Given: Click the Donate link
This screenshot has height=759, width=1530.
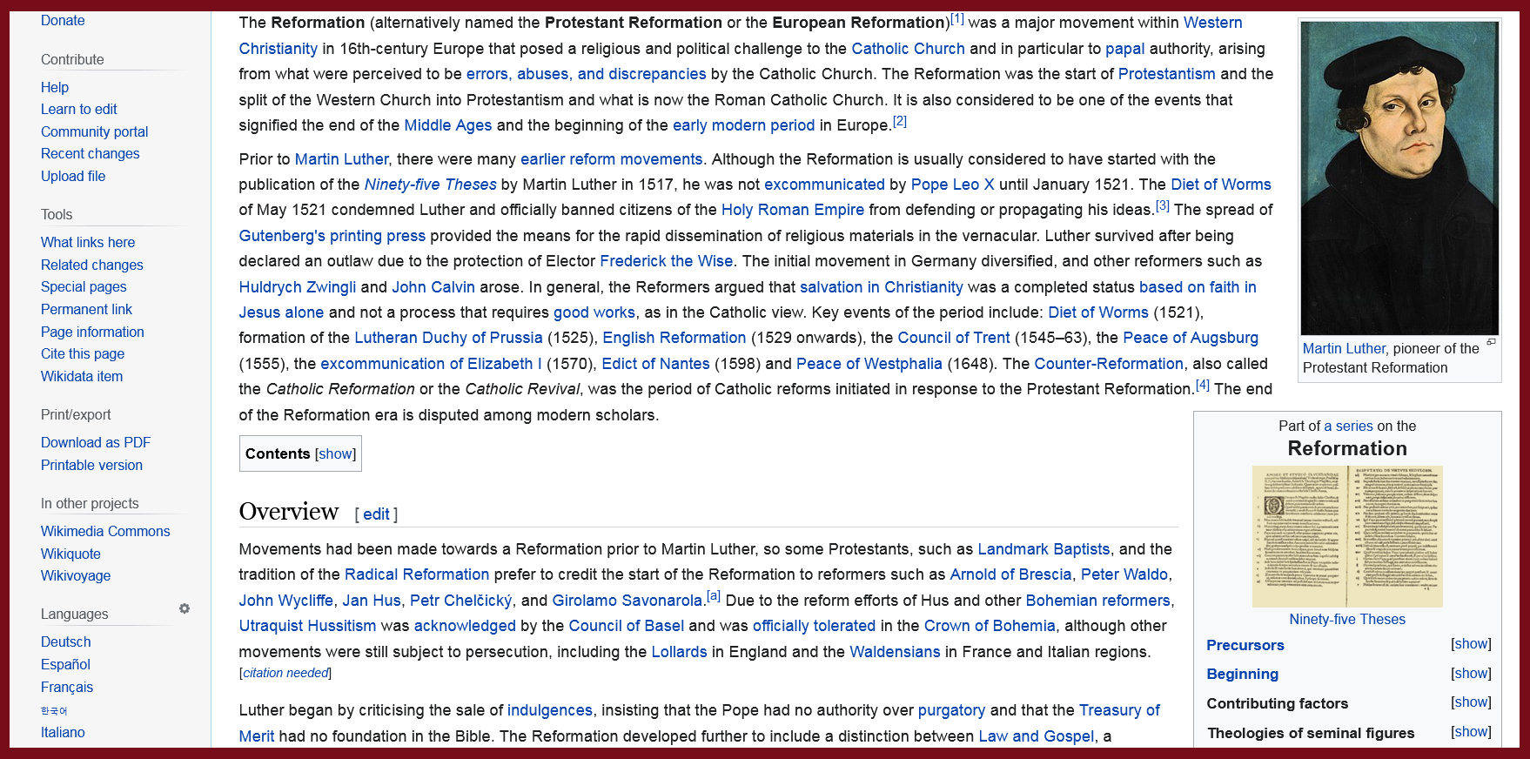Looking at the screenshot, I should click(x=63, y=21).
